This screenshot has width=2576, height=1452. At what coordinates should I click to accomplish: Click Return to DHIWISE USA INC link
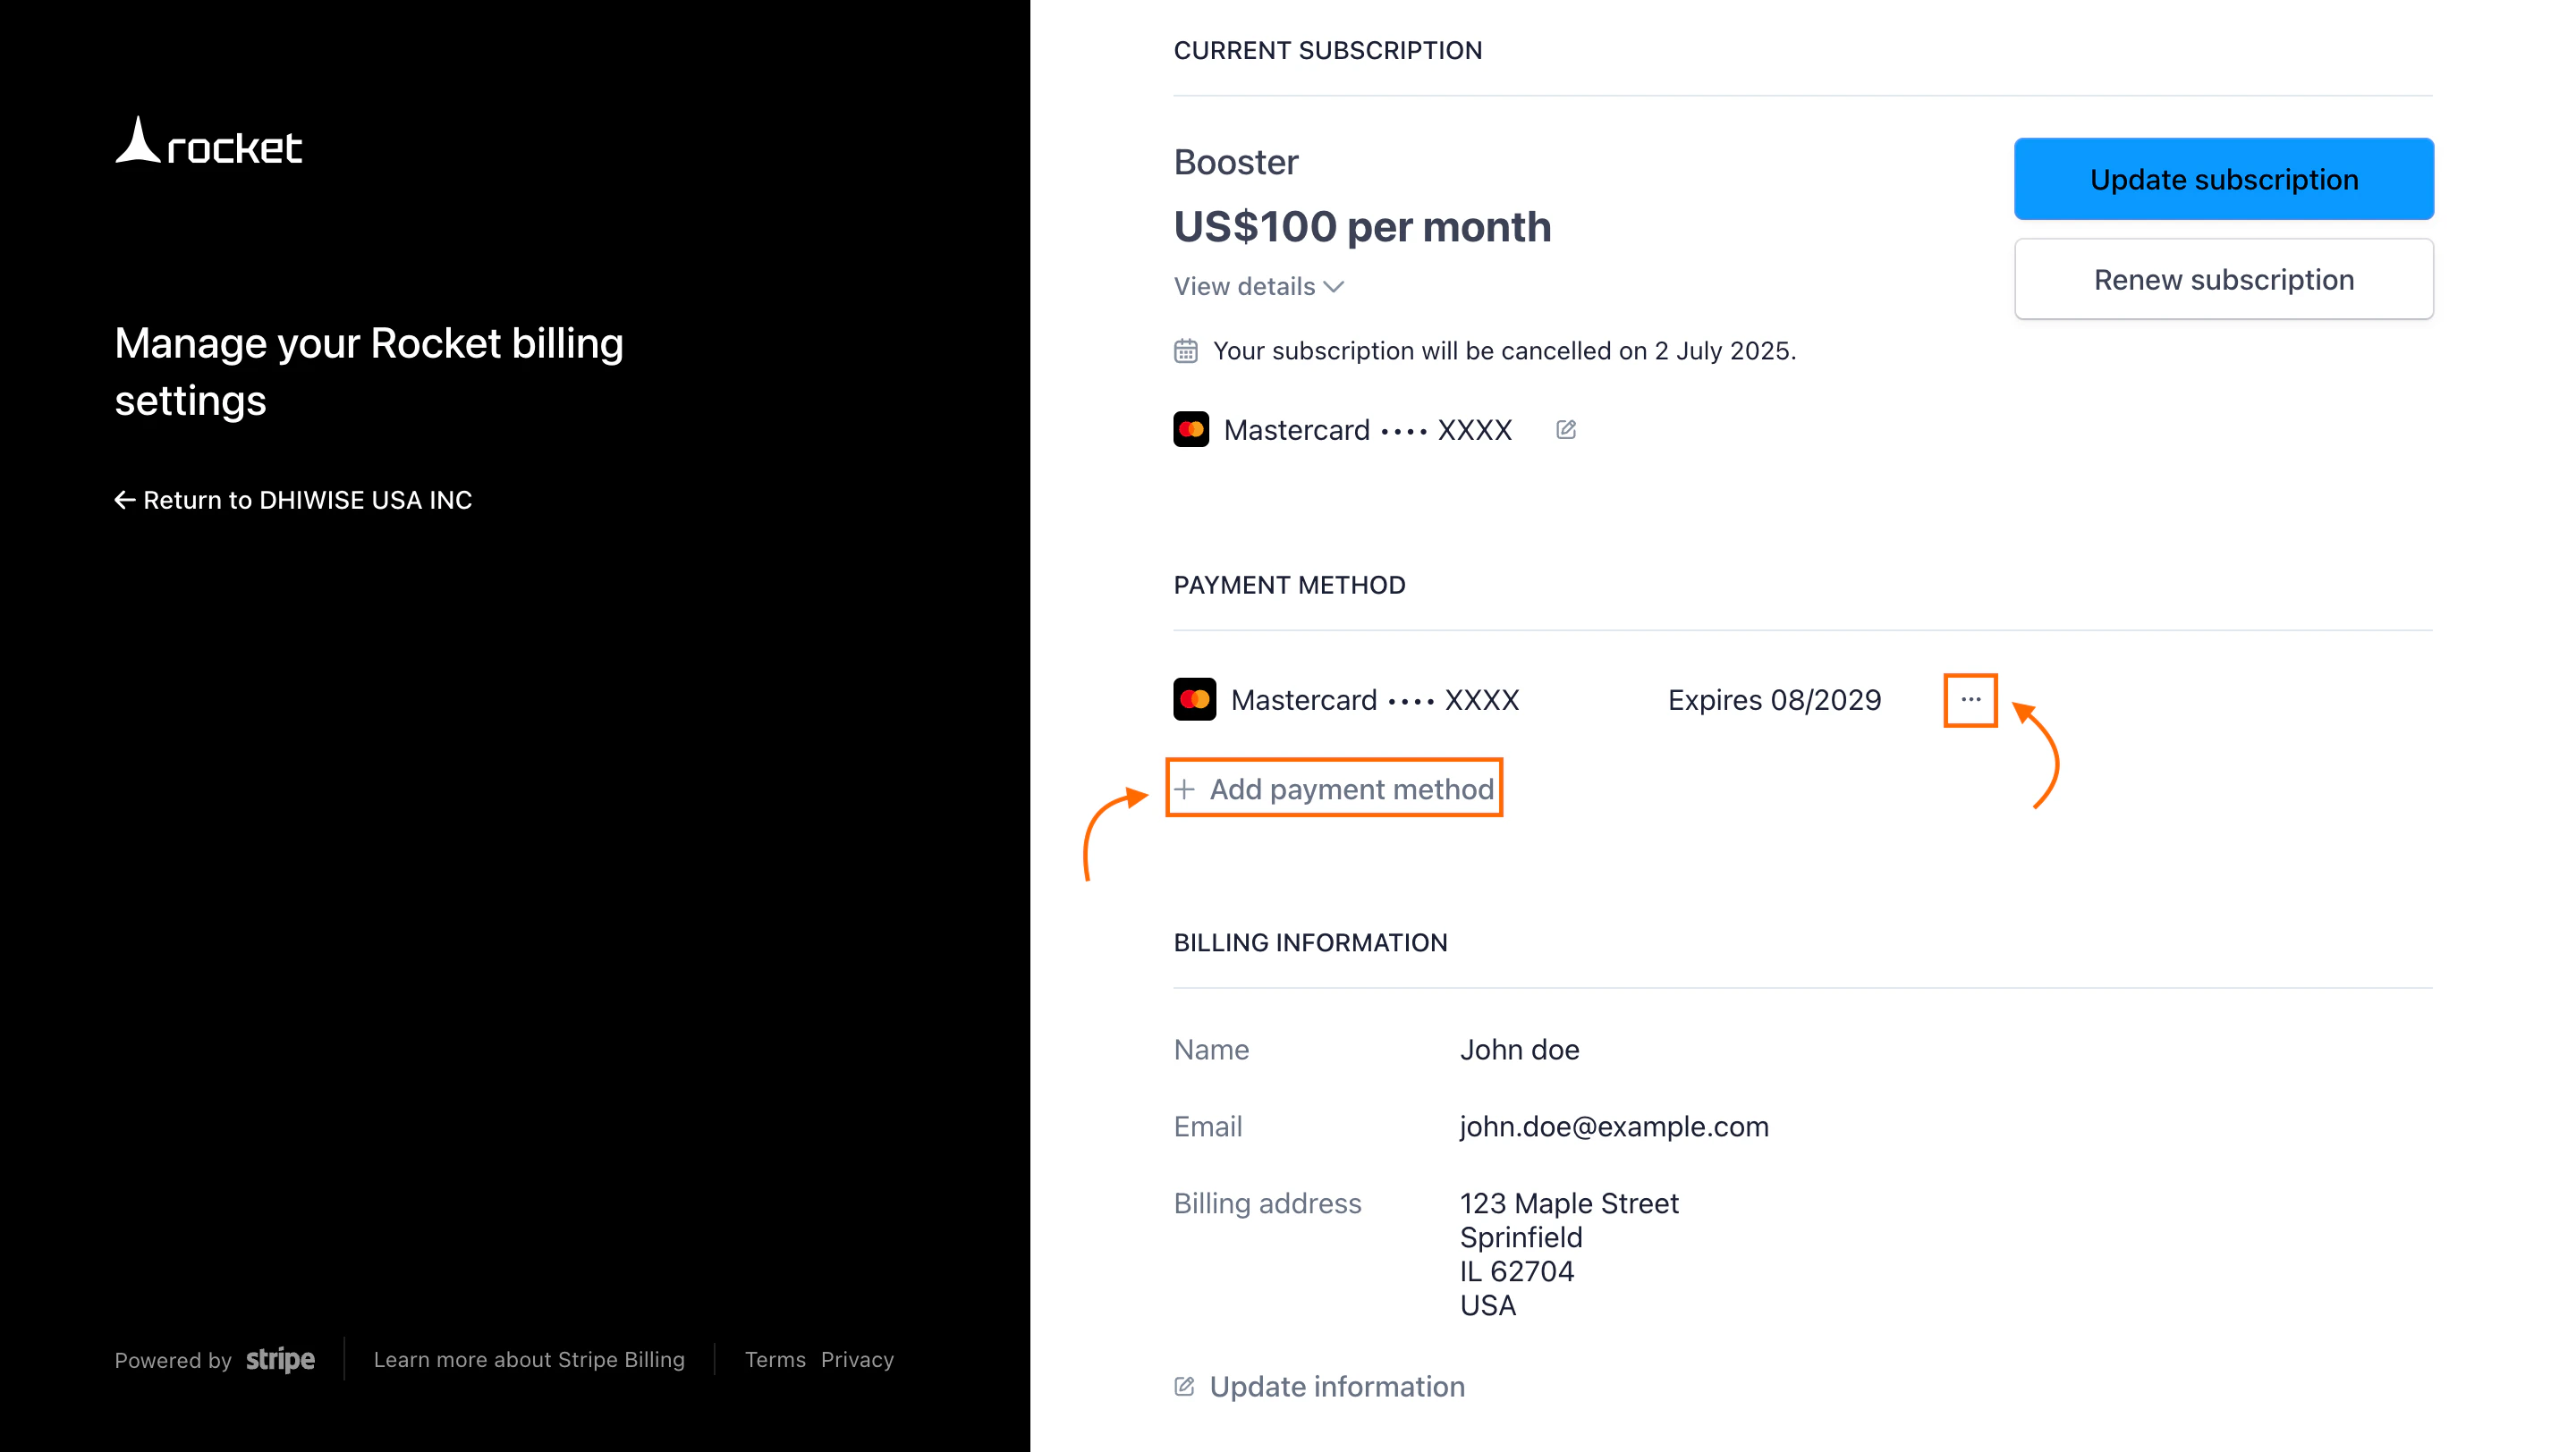pyautogui.click(x=307, y=500)
